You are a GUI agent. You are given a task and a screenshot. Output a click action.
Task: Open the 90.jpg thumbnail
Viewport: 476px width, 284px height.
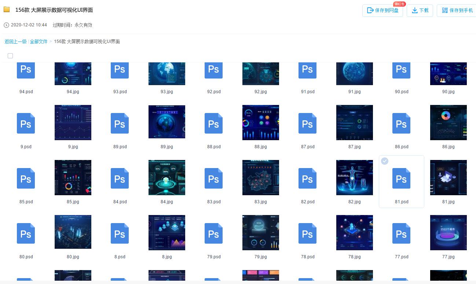448,74
